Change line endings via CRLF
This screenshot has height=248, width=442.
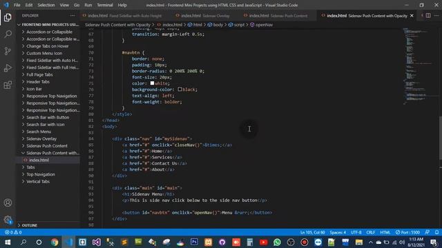pyautogui.click(x=370, y=232)
